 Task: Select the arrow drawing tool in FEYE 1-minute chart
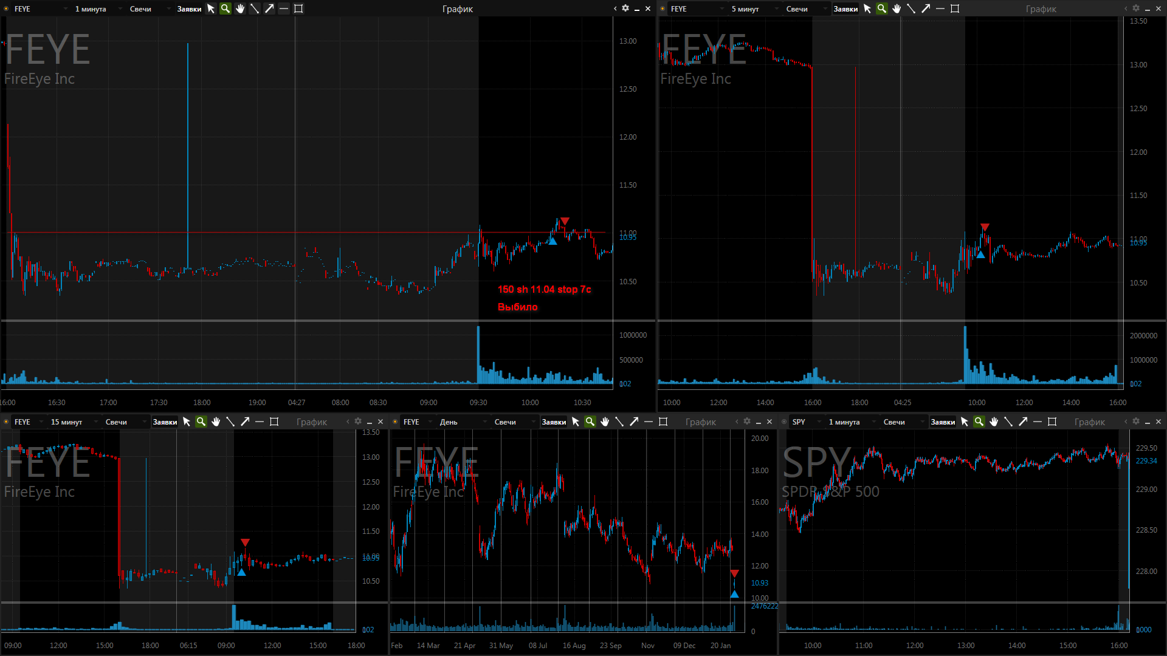269,9
